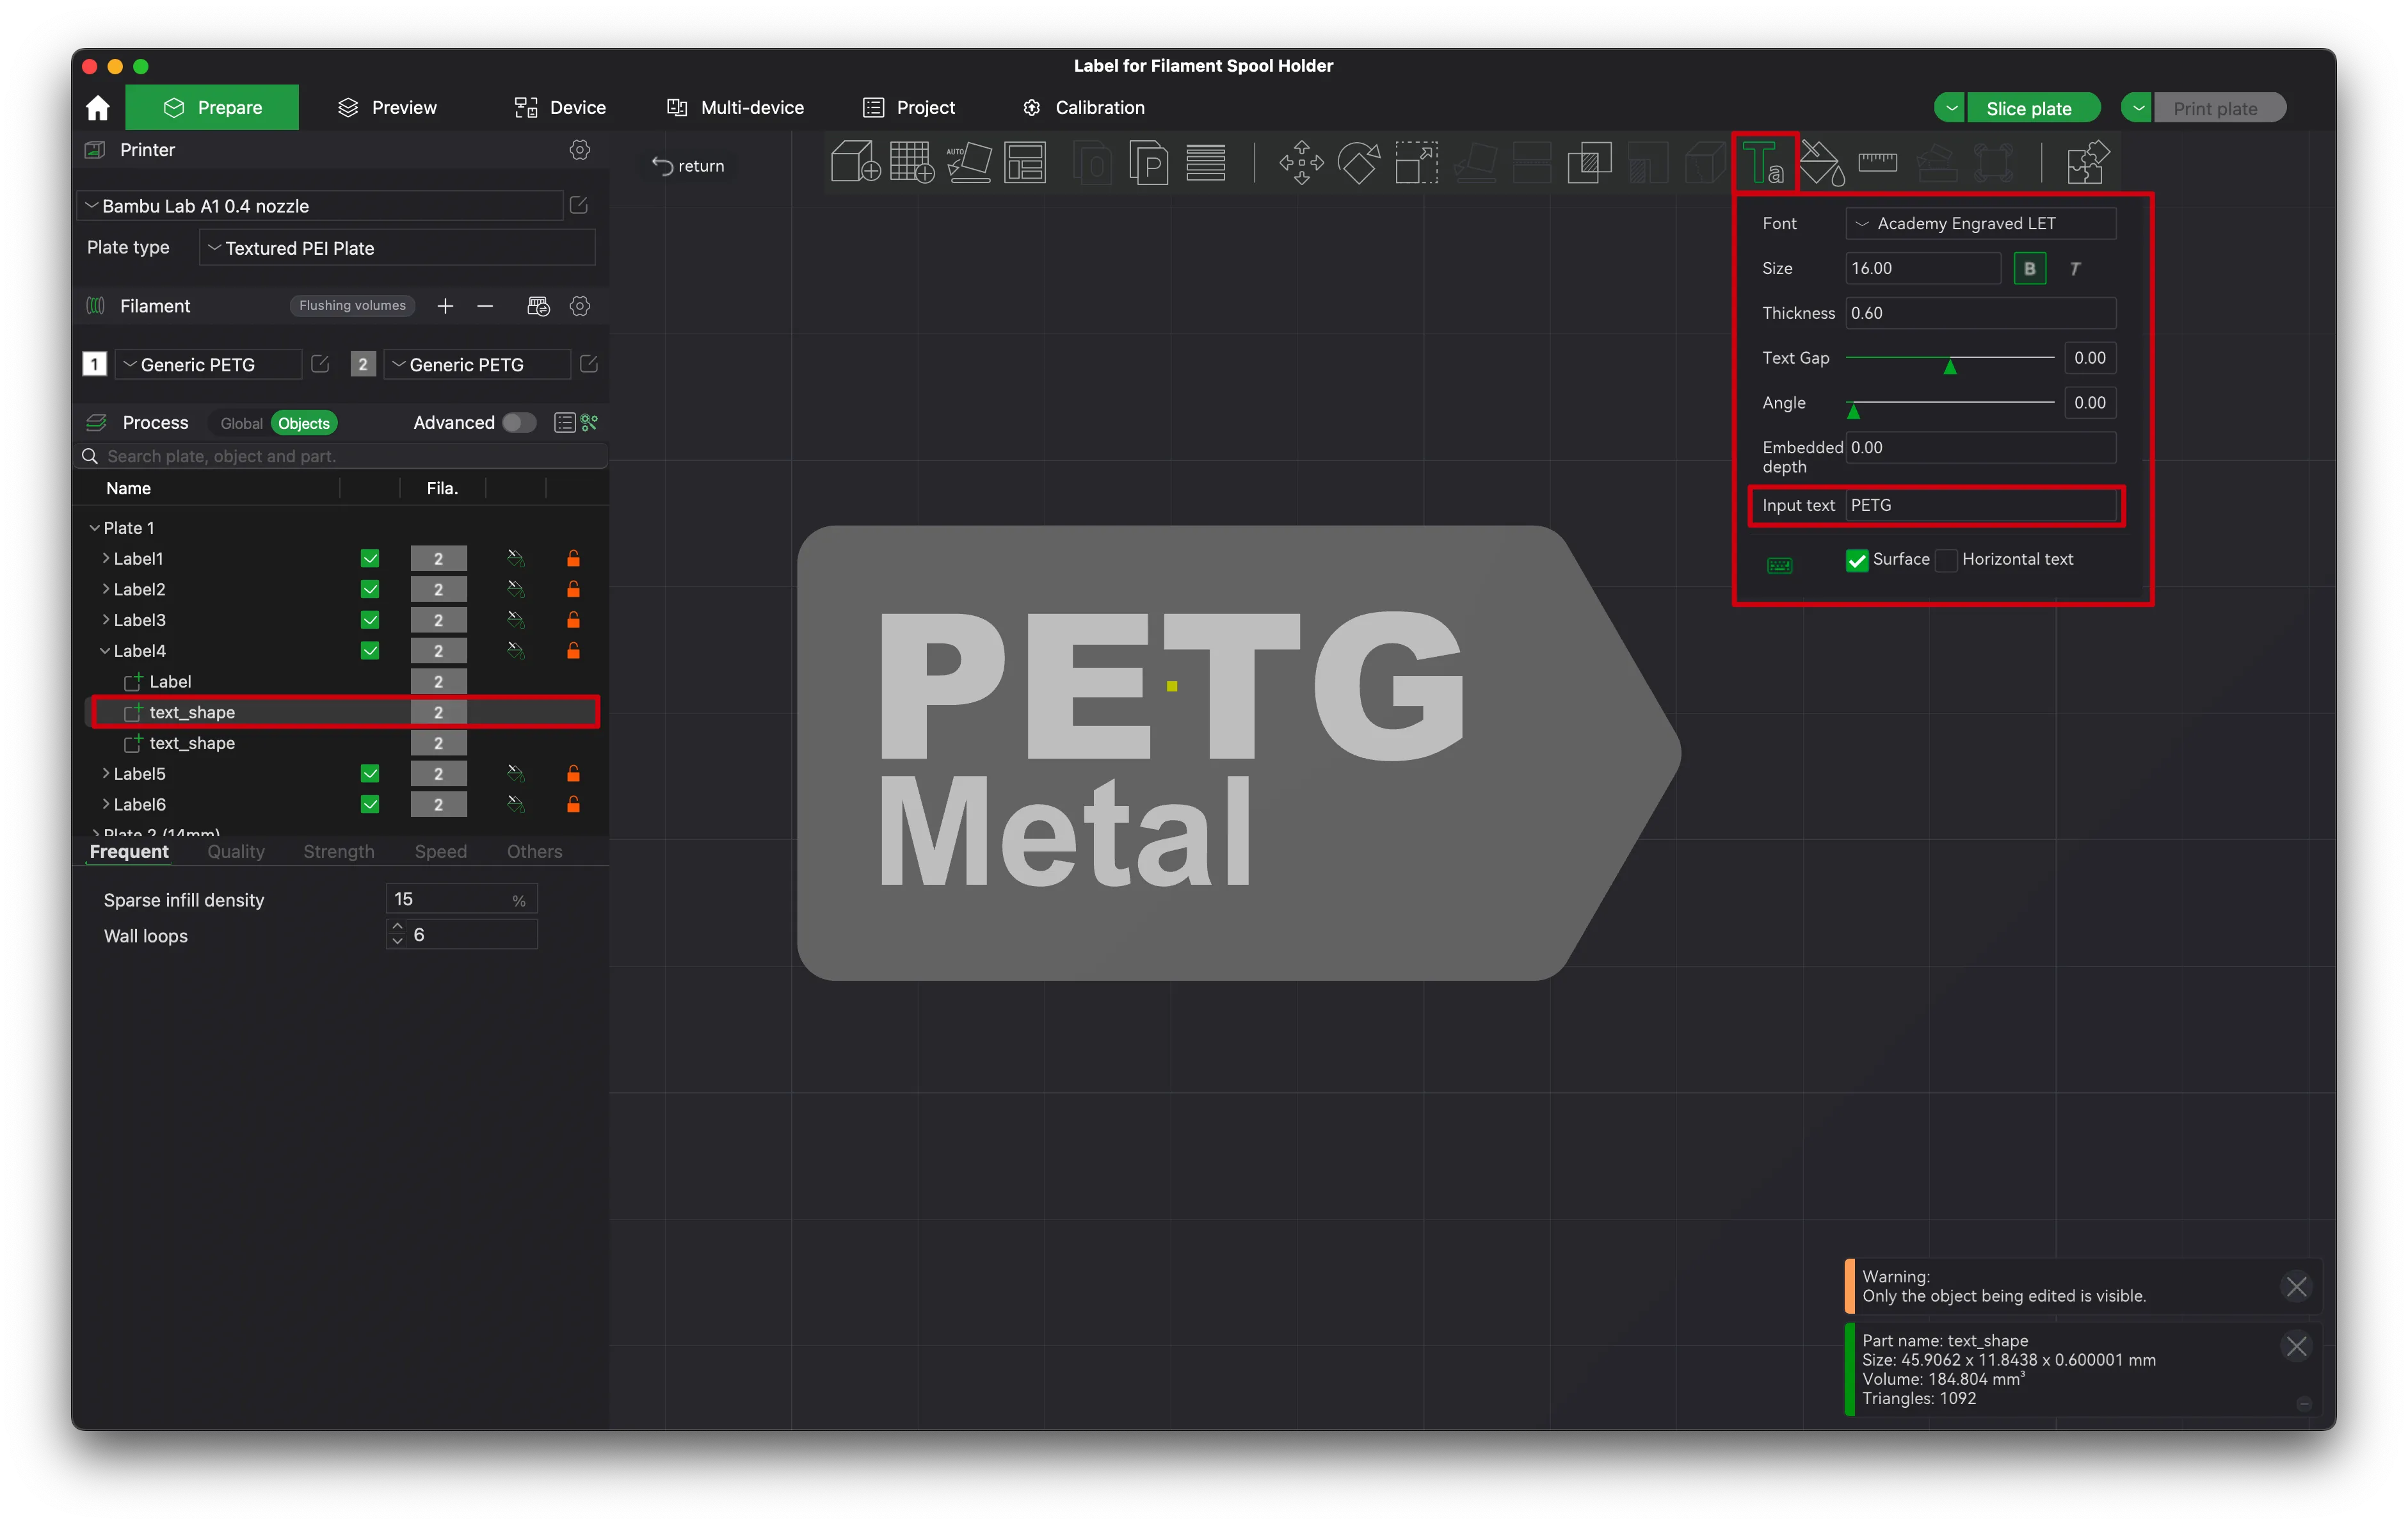Click the add filament plus icon
The width and height of the screenshot is (2408, 1525).
coord(445,306)
